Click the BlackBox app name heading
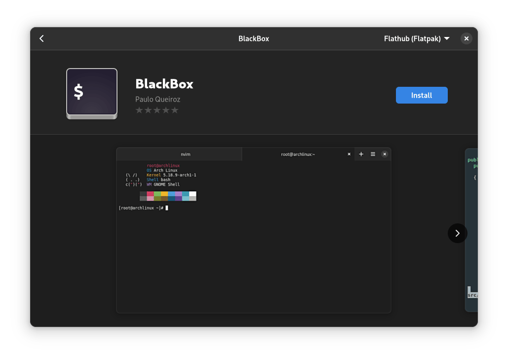This screenshot has height=360, width=508. click(164, 84)
